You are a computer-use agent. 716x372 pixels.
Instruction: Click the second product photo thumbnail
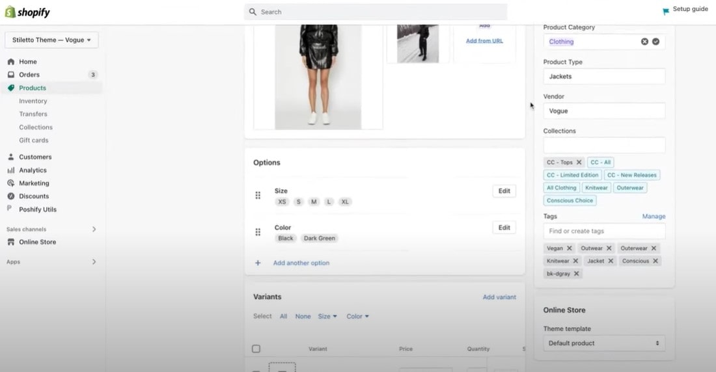click(x=418, y=44)
